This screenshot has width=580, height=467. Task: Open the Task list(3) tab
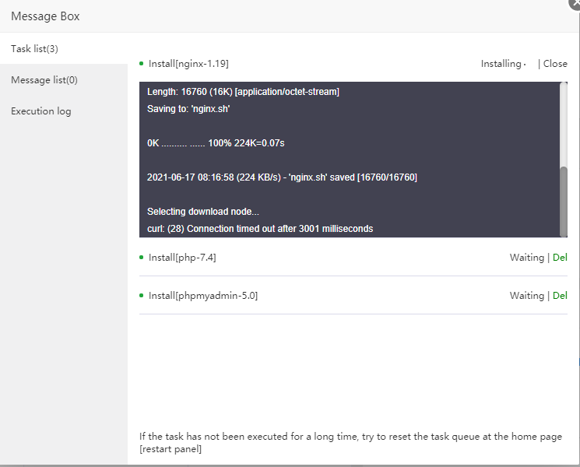[35, 49]
